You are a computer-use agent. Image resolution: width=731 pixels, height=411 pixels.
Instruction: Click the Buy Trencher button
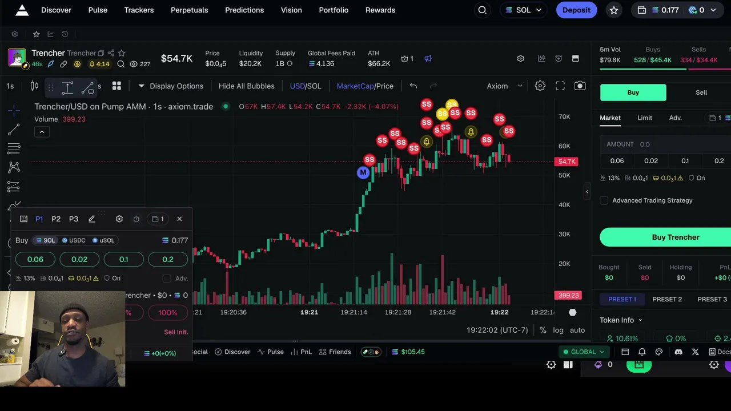click(x=665, y=237)
